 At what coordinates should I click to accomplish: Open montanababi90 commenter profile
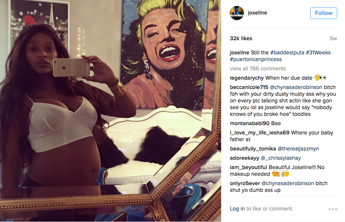(x=250, y=123)
